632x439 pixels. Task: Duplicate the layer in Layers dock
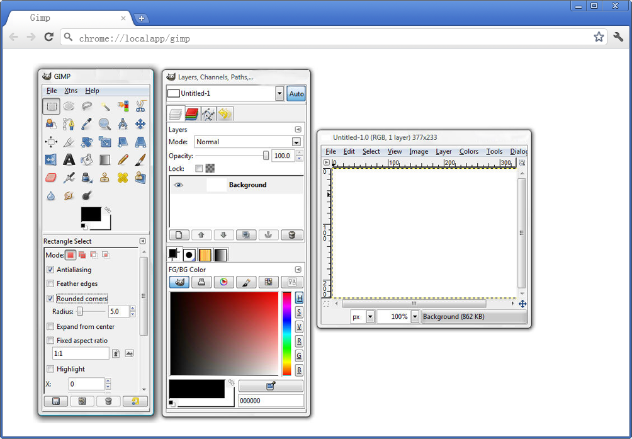click(x=246, y=235)
